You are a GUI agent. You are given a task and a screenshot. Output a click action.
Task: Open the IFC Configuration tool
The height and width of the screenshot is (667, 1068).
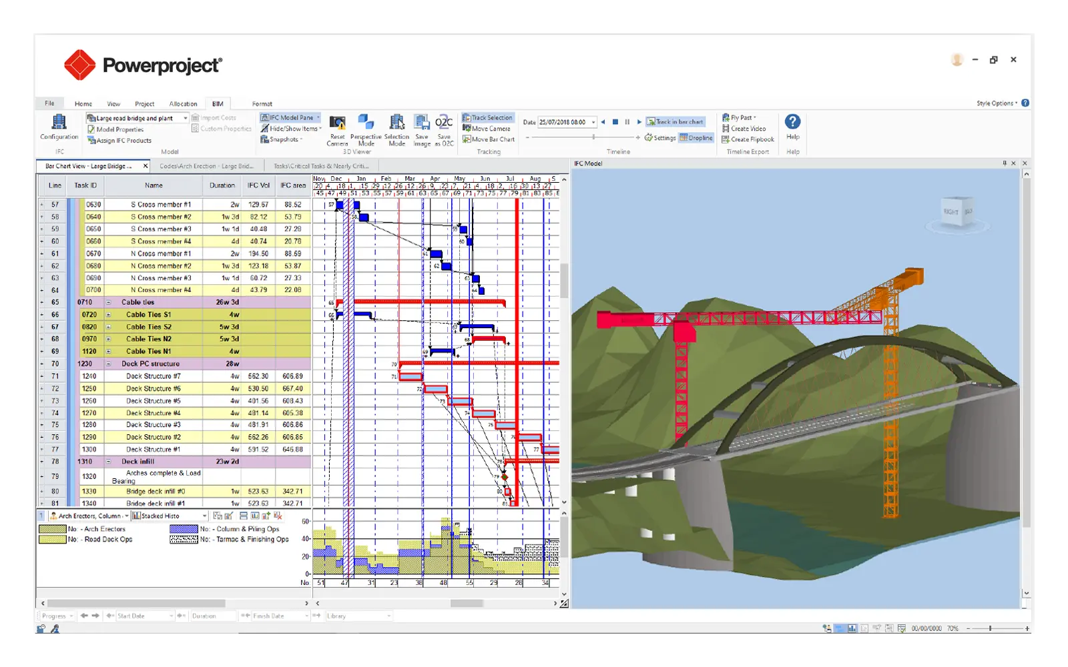pyautogui.click(x=59, y=129)
